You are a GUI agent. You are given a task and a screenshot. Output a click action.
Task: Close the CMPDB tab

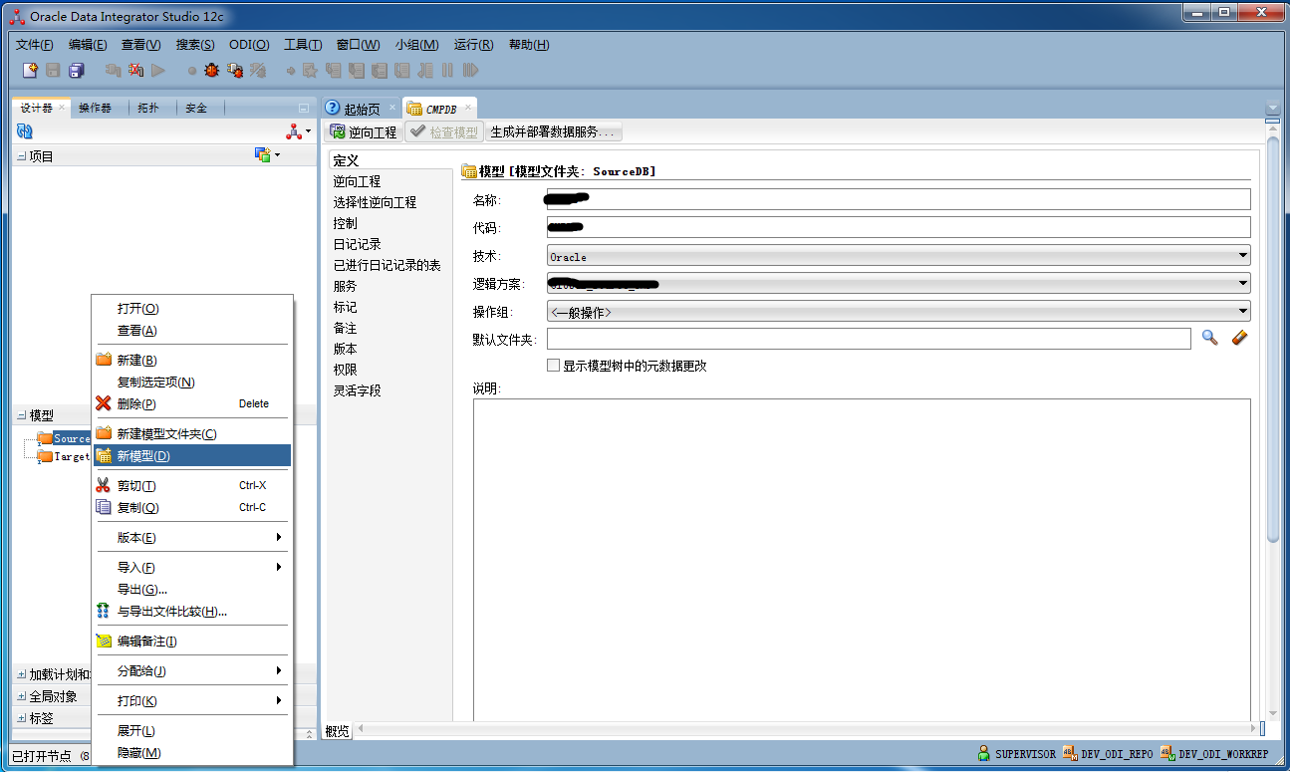pyautogui.click(x=467, y=108)
